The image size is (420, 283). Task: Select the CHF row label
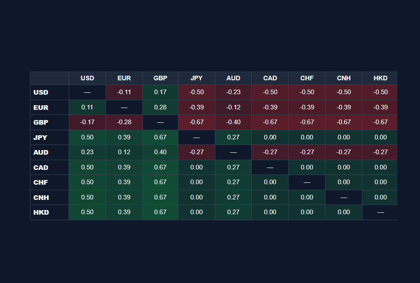coord(49,182)
